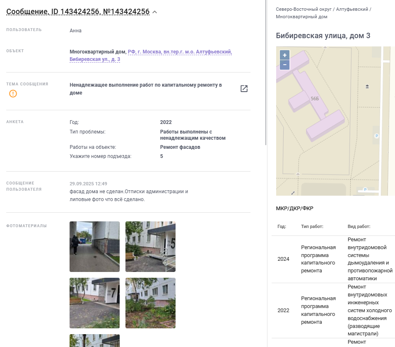Collapse the message header with chevron
This screenshot has height=347, width=395.
[x=155, y=12]
